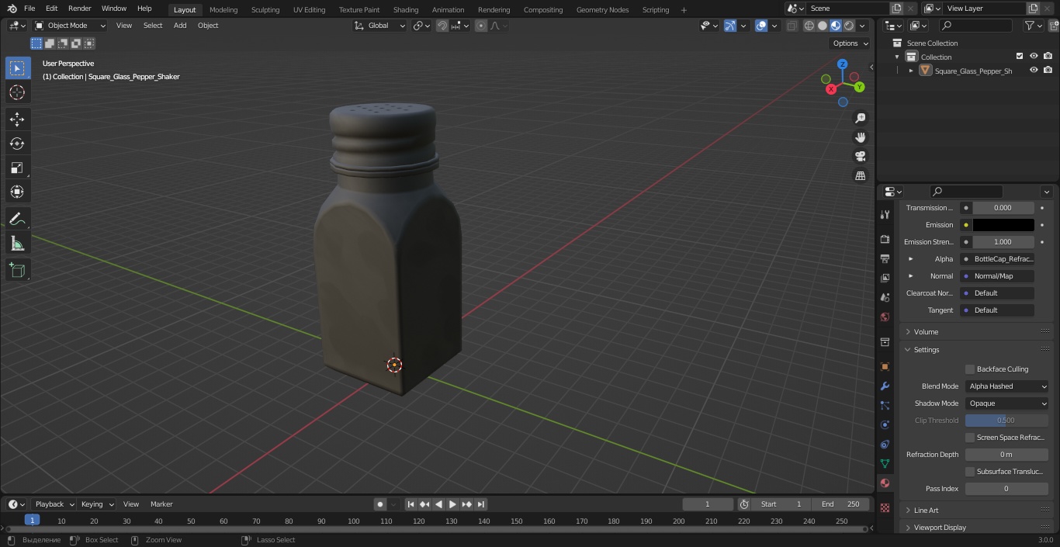This screenshot has width=1060, height=547.
Task: Toggle X-ray shading button
Action: 792,26
